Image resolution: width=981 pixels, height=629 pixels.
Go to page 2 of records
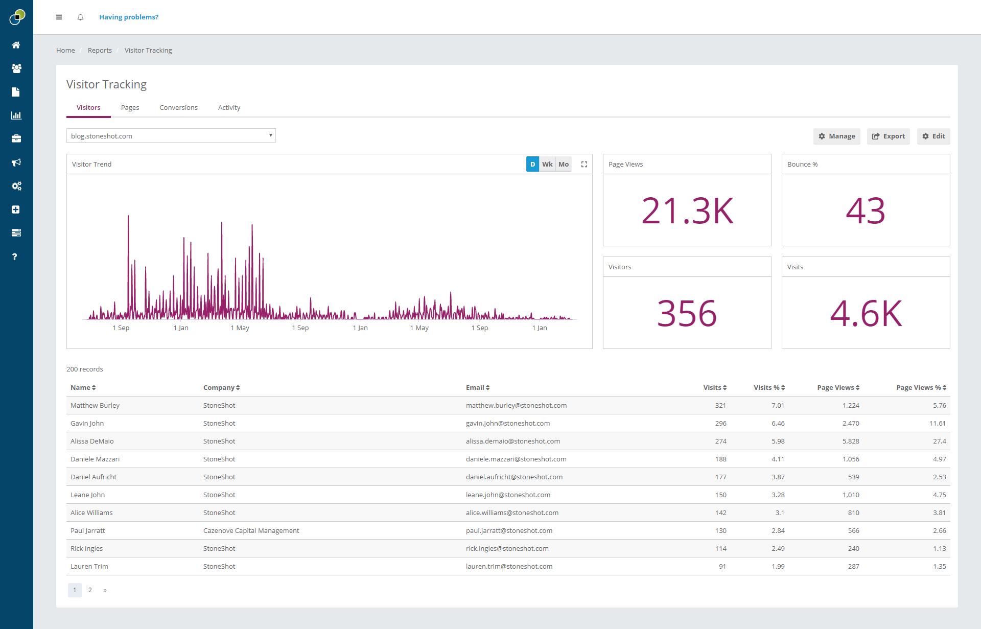click(x=90, y=590)
